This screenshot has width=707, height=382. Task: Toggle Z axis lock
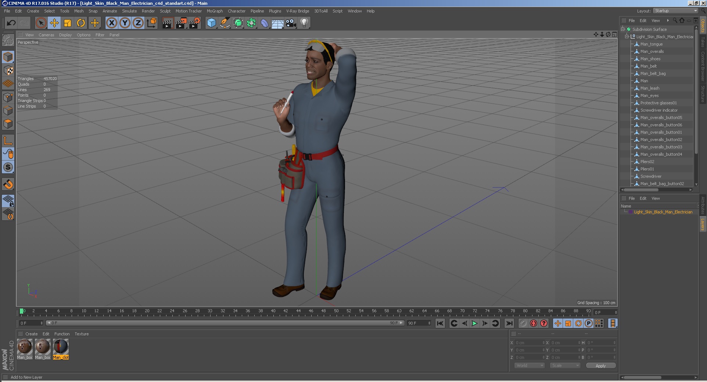138,23
